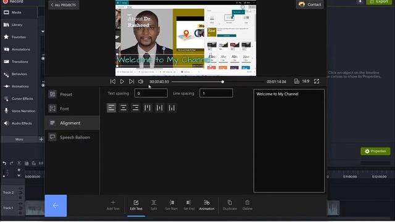Viewport: 395px width, 222px height.
Task: Open the Animation tool
Action: click(x=207, y=205)
